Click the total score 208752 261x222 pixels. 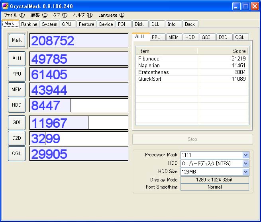point(79,40)
